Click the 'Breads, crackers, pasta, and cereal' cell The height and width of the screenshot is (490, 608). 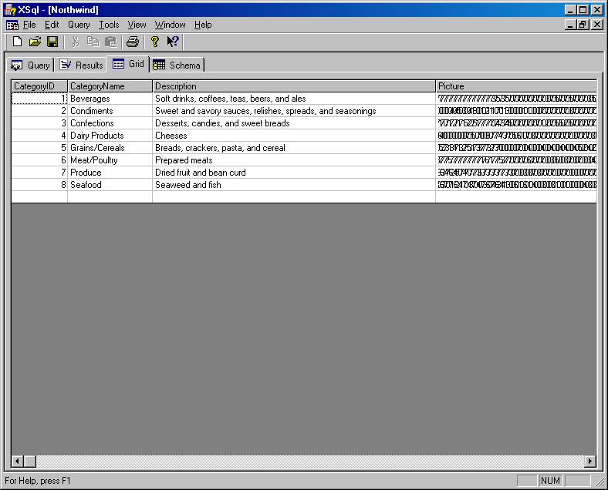[294, 148]
